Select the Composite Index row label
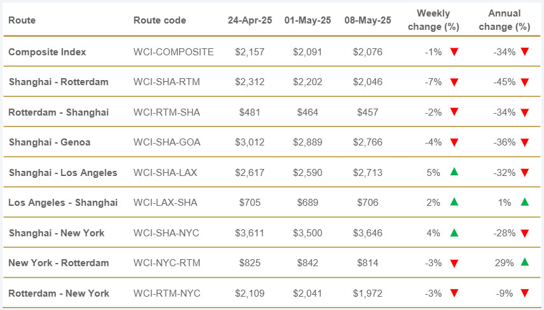This screenshot has width=544, height=310. click(47, 52)
